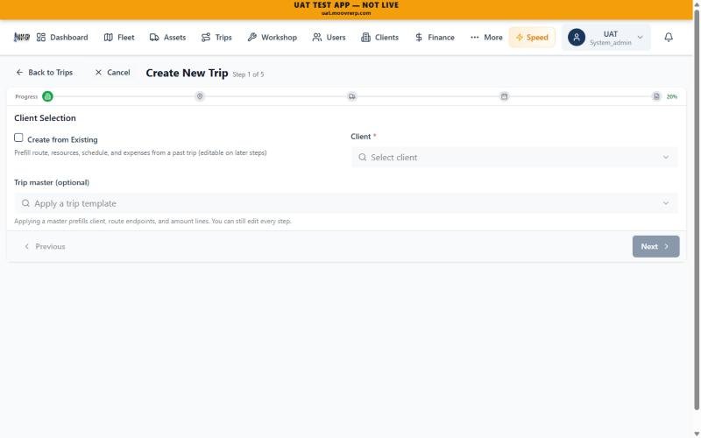This screenshot has height=438, width=701.
Task: Click the Speed button
Action: [532, 38]
